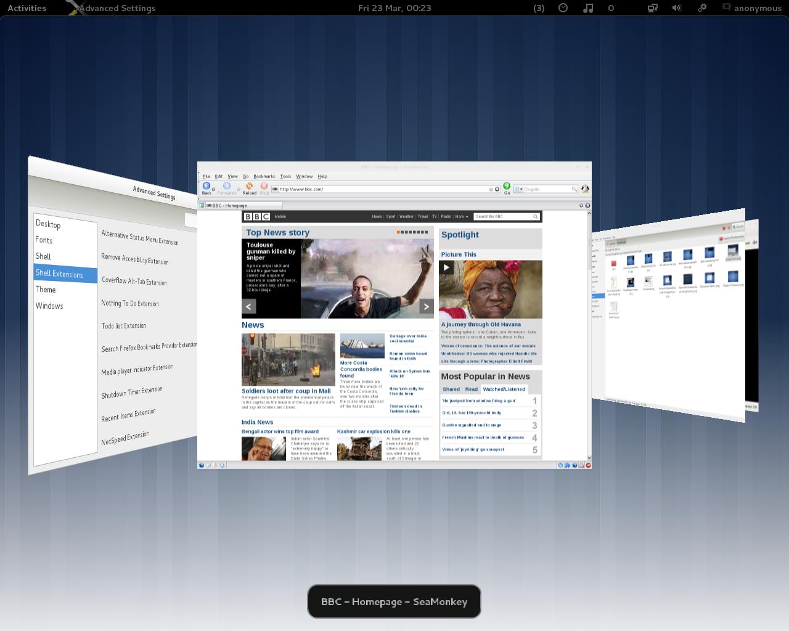The height and width of the screenshot is (631, 789).
Task: Click the previous-story arrow on the Top News carousel
Action: tap(248, 306)
